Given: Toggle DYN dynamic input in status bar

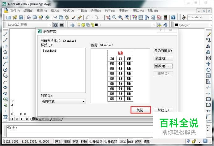Looking at the screenshot, I should [x=131, y=141].
